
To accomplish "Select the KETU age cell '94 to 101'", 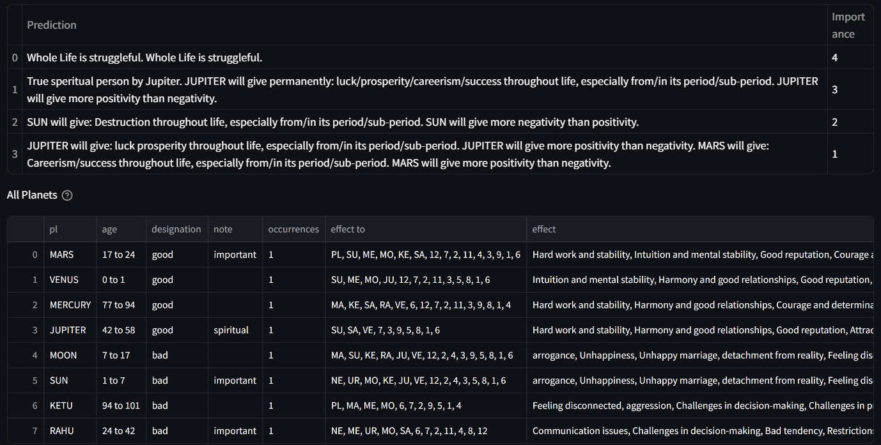I will point(121,405).
